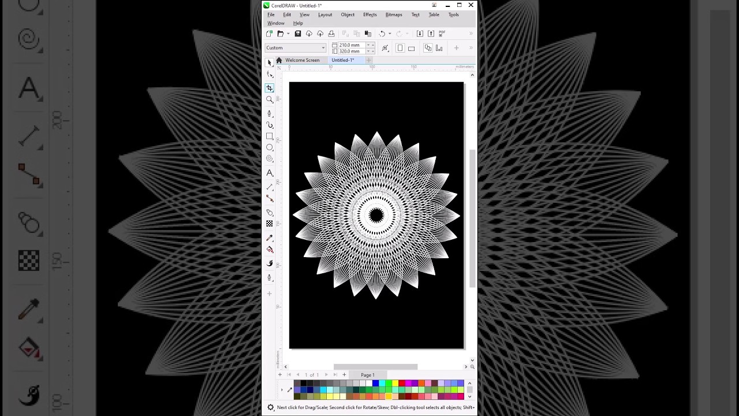Create a new document via toolbar icon
Screen dimensions: 739x416
coord(269,34)
